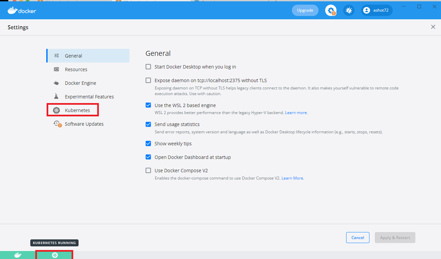Turn on Use Docker Compose V2
Screen dimensions: 441x259
[148, 171]
